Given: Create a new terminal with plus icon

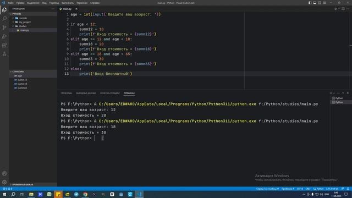Looking at the screenshot, I should click(x=331, y=93).
